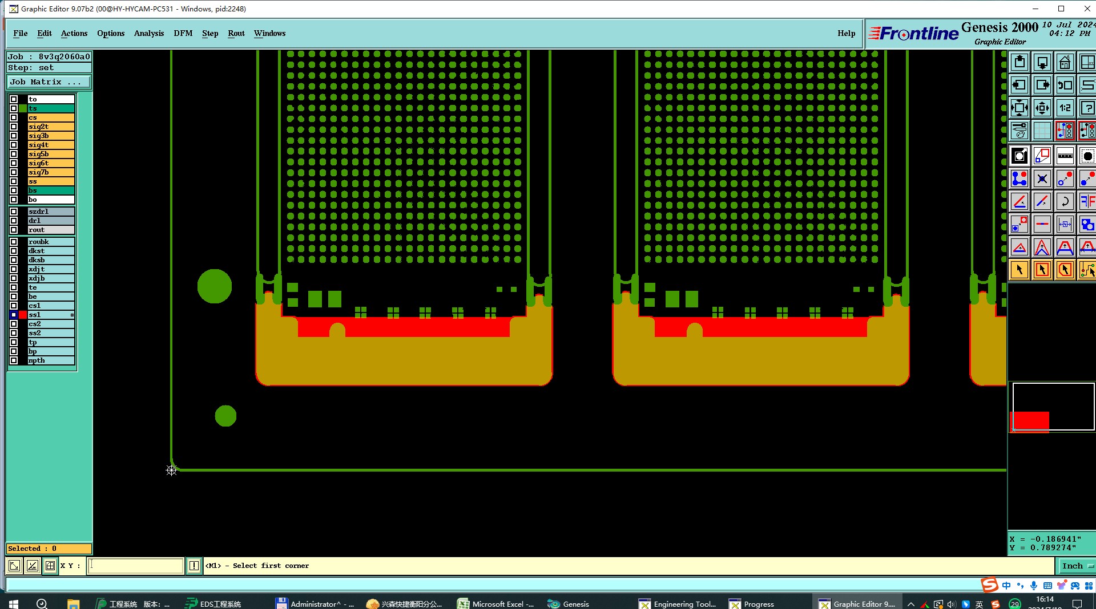Click the black color swatch of 'bo' layer
This screenshot has height=609, width=1096.
(23, 200)
